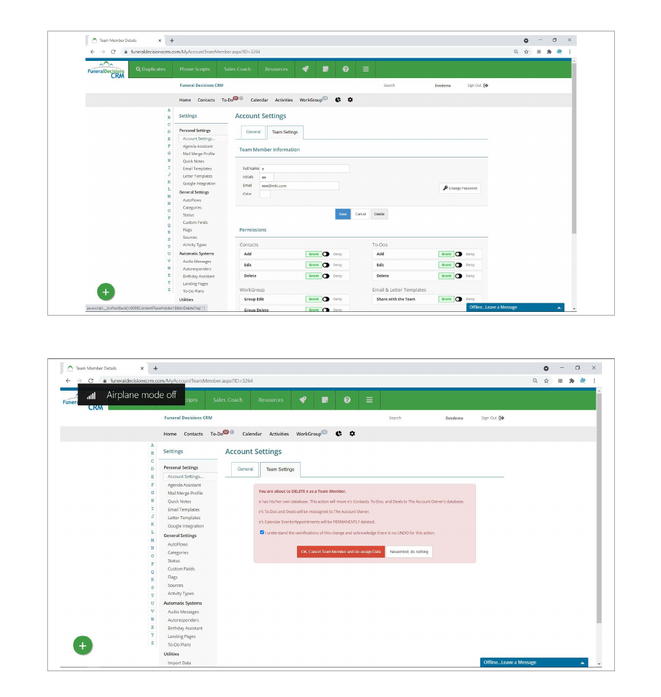Expand the Leave a Message chat bar in the top screenshot
661x697 pixels.
click(x=515, y=307)
